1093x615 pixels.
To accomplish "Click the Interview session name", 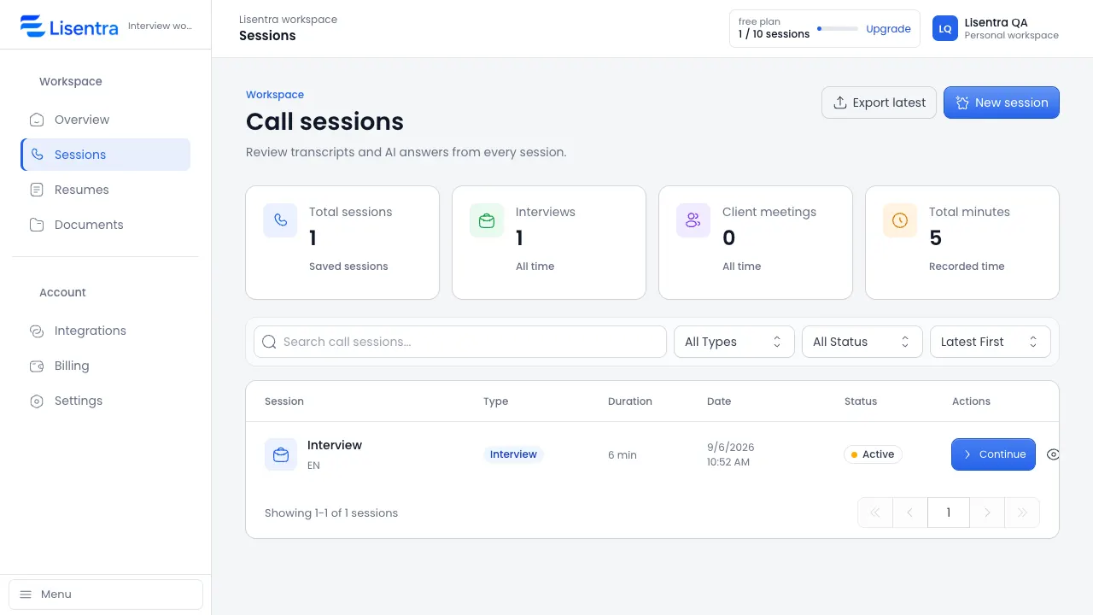I will [335, 445].
